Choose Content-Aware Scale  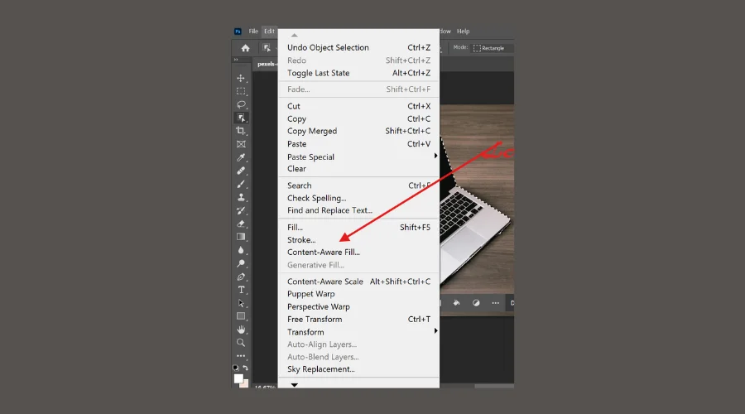pyautogui.click(x=358, y=282)
